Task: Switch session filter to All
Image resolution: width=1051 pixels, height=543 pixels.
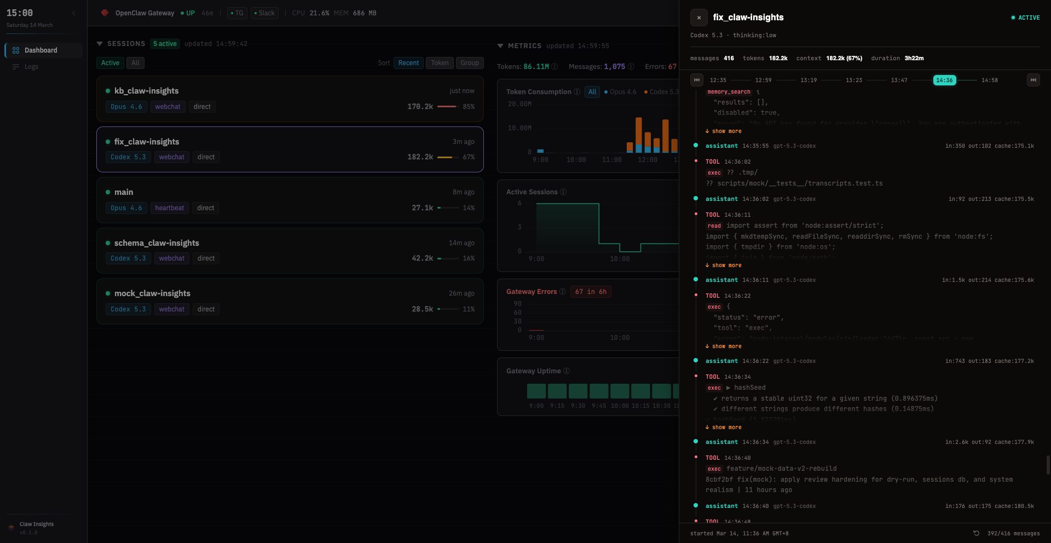Action: [x=135, y=63]
